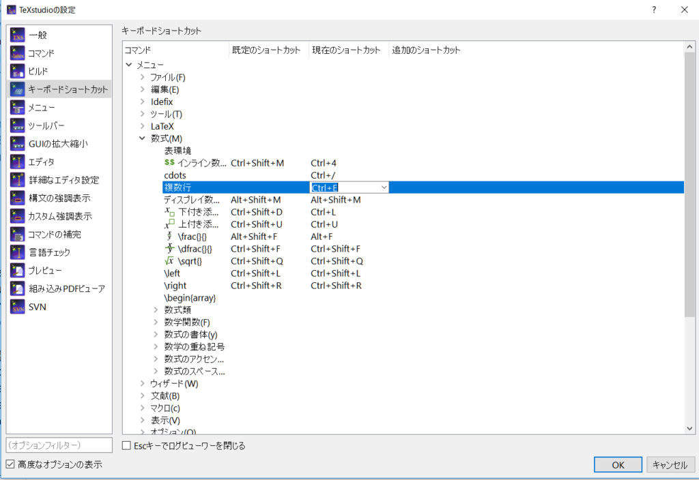Image resolution: width=699 pixels, height=480 pixels.
Task: Click the \sqrt{} square root icon
Action: 169,261
